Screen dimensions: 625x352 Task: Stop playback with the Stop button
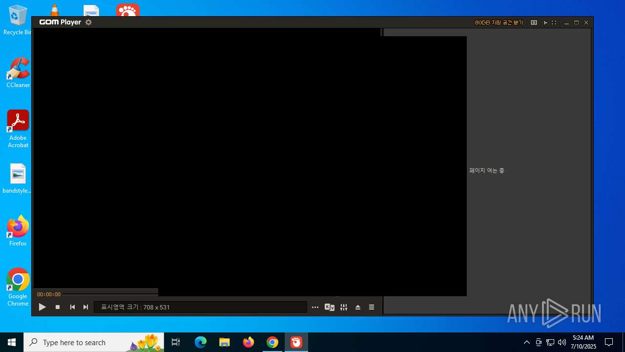click(58, 307)
